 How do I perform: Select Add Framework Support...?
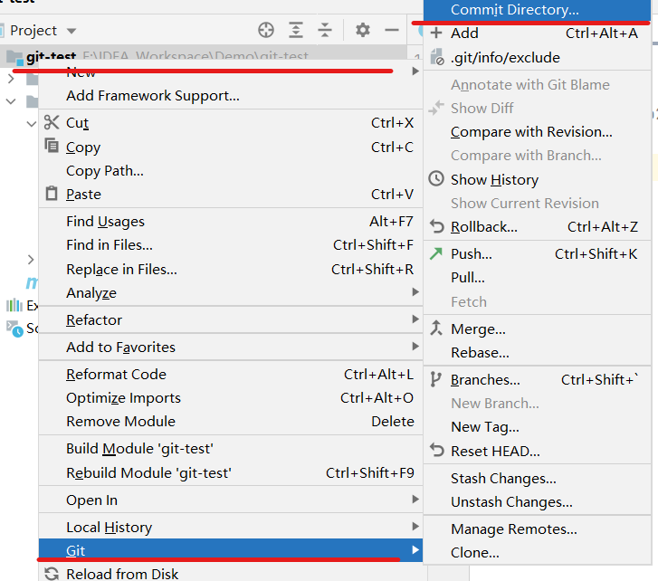[x=231, y=96]
